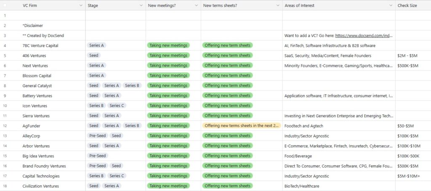Click the Pre-Seed tag for Big Idea Ventures
The height and width of the screenshot is (191, 431).
tap(98, 156)
